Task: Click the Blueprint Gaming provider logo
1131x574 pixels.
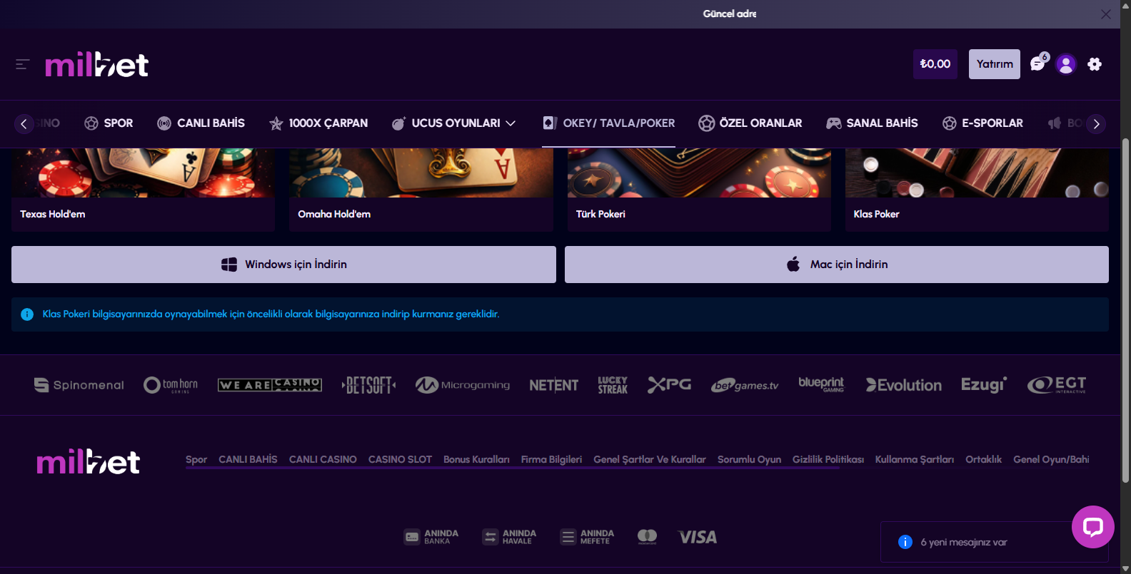Action: pos(821,384)
